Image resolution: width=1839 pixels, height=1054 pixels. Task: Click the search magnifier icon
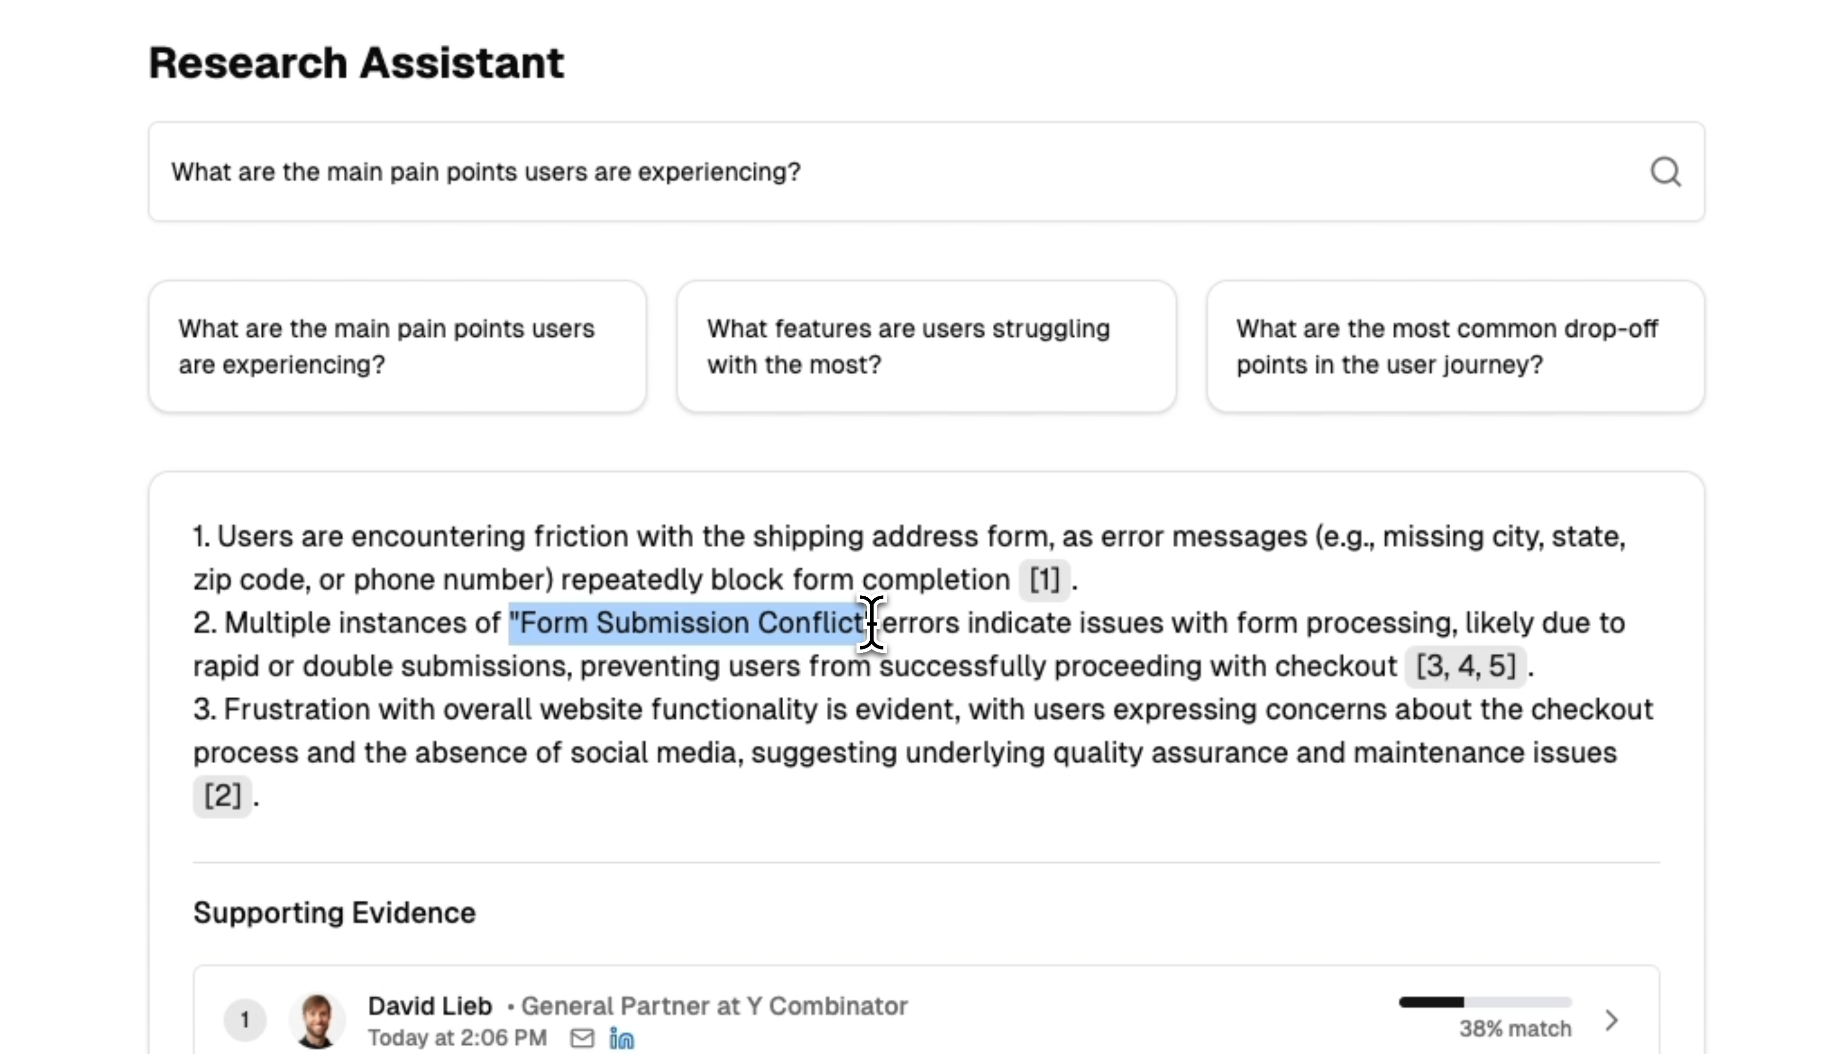click(x=1665, y=172)
